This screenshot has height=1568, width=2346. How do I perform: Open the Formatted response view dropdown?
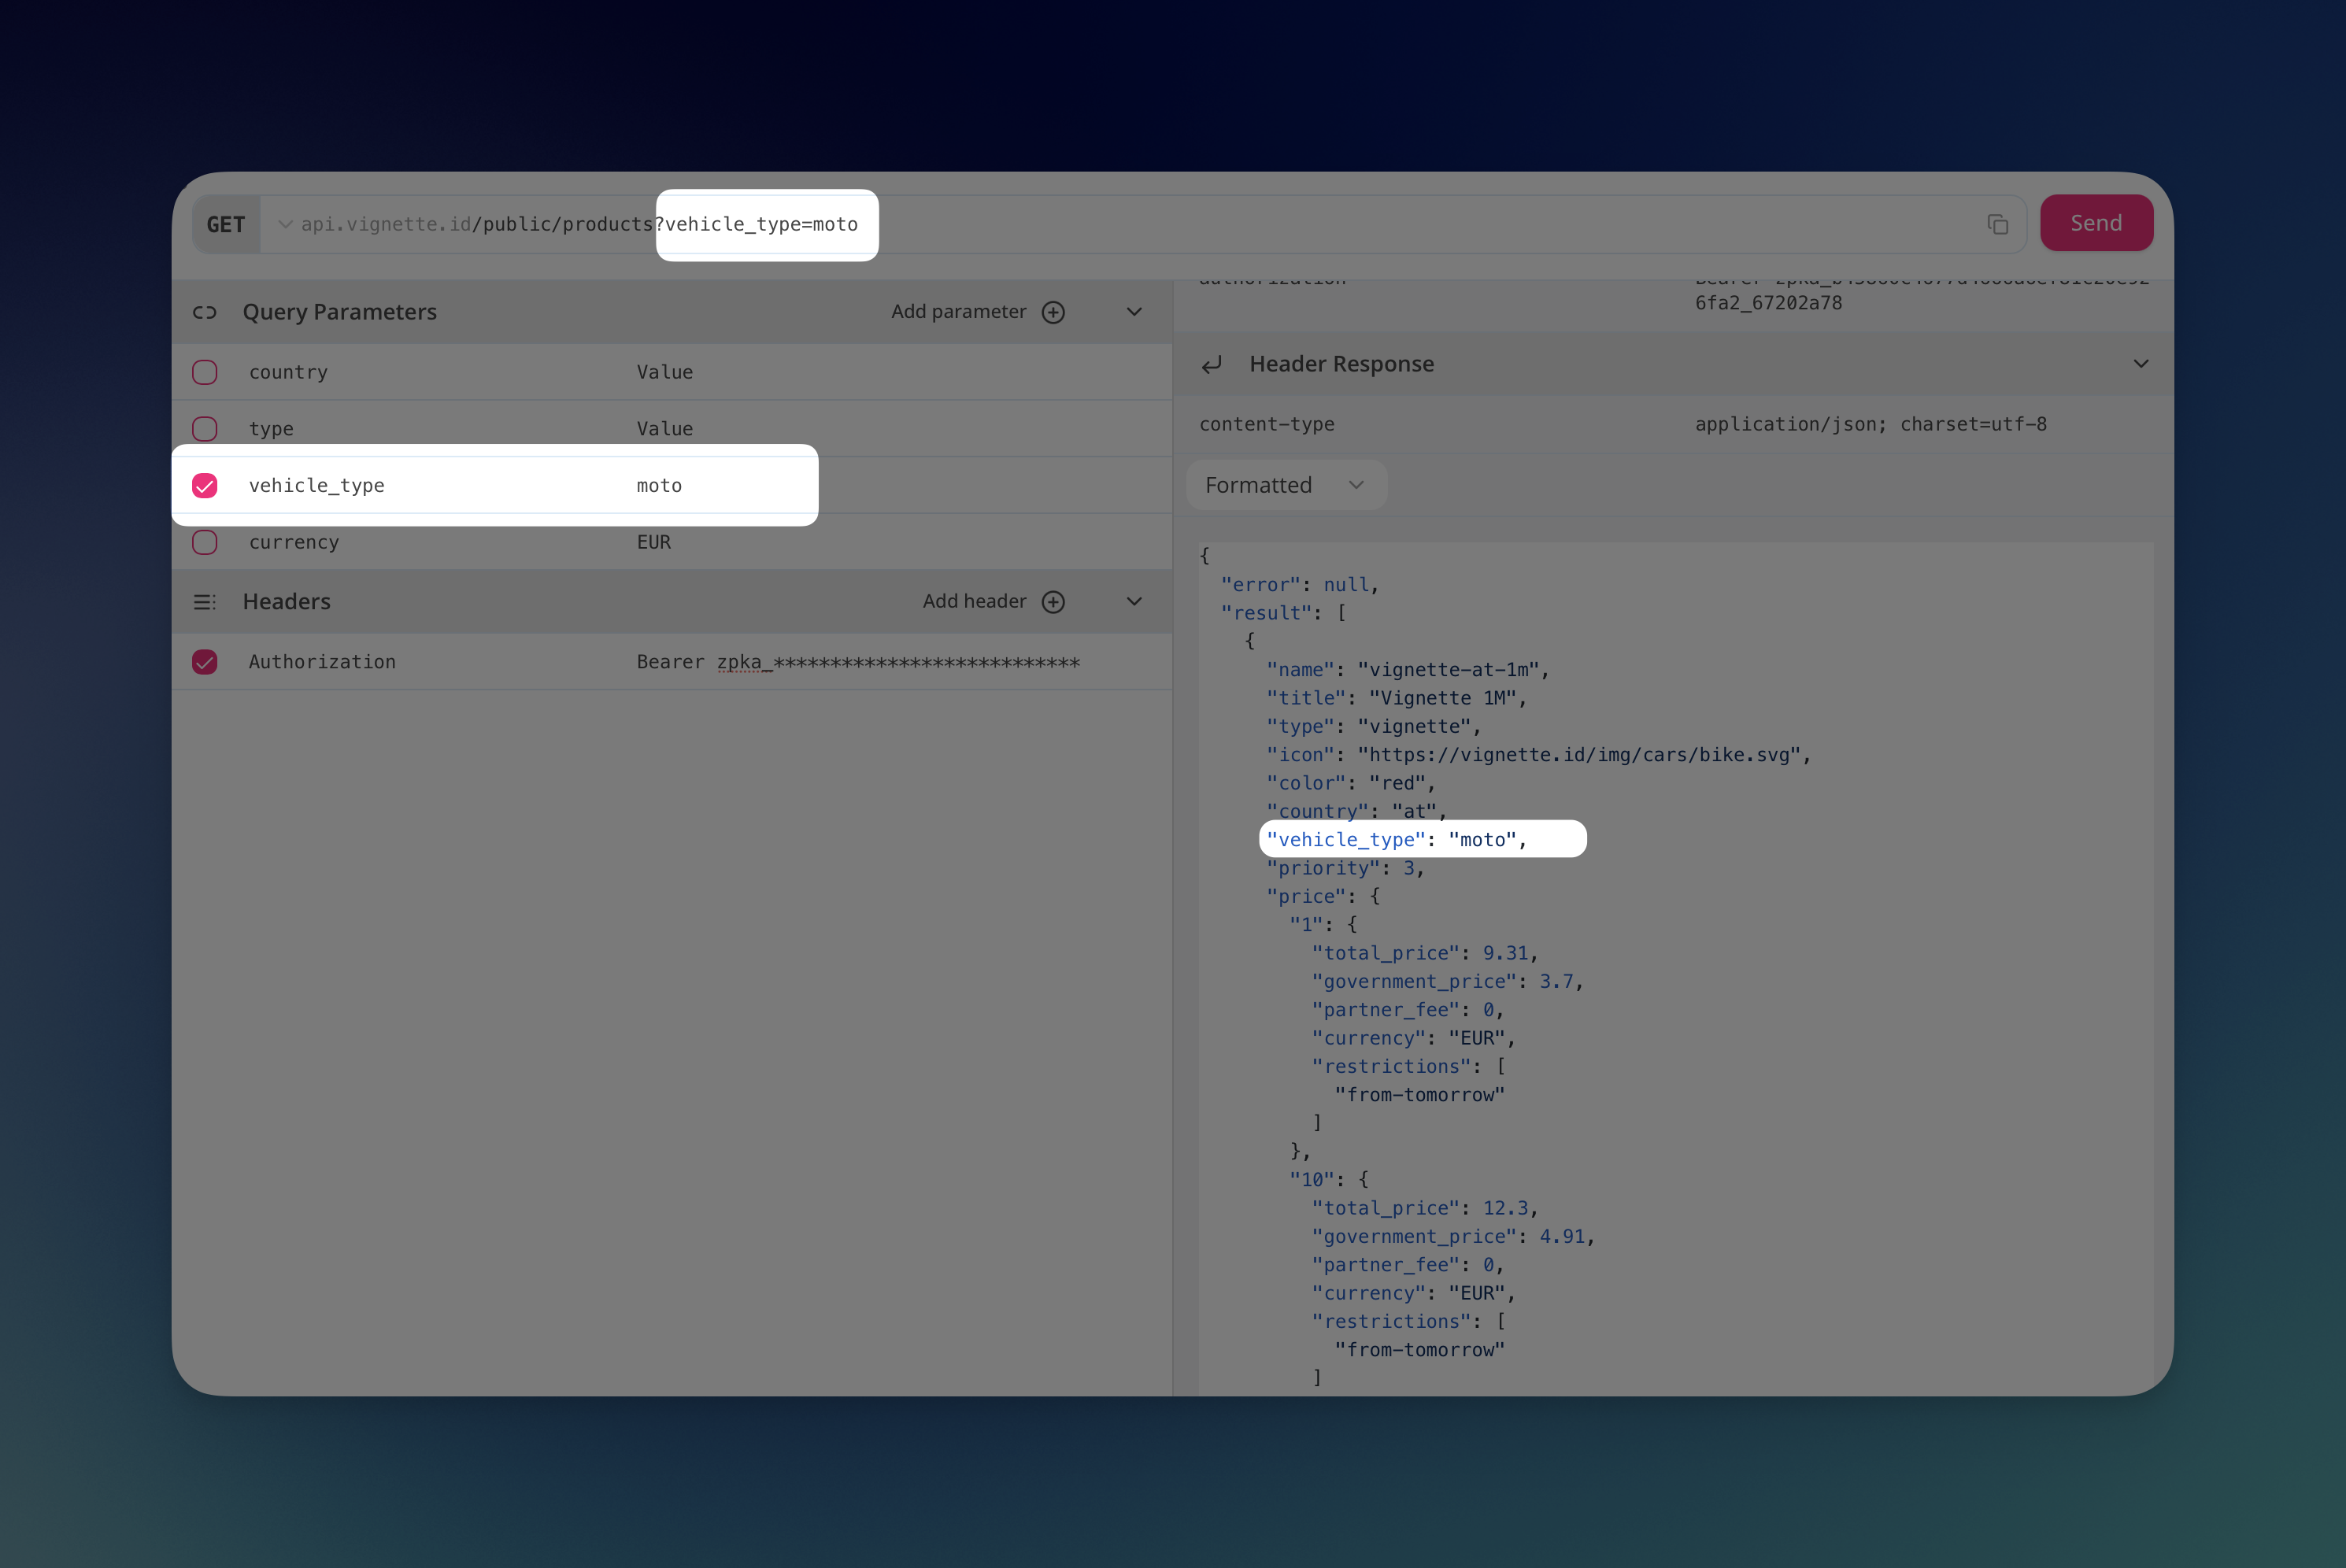(x=1285, y=485)
